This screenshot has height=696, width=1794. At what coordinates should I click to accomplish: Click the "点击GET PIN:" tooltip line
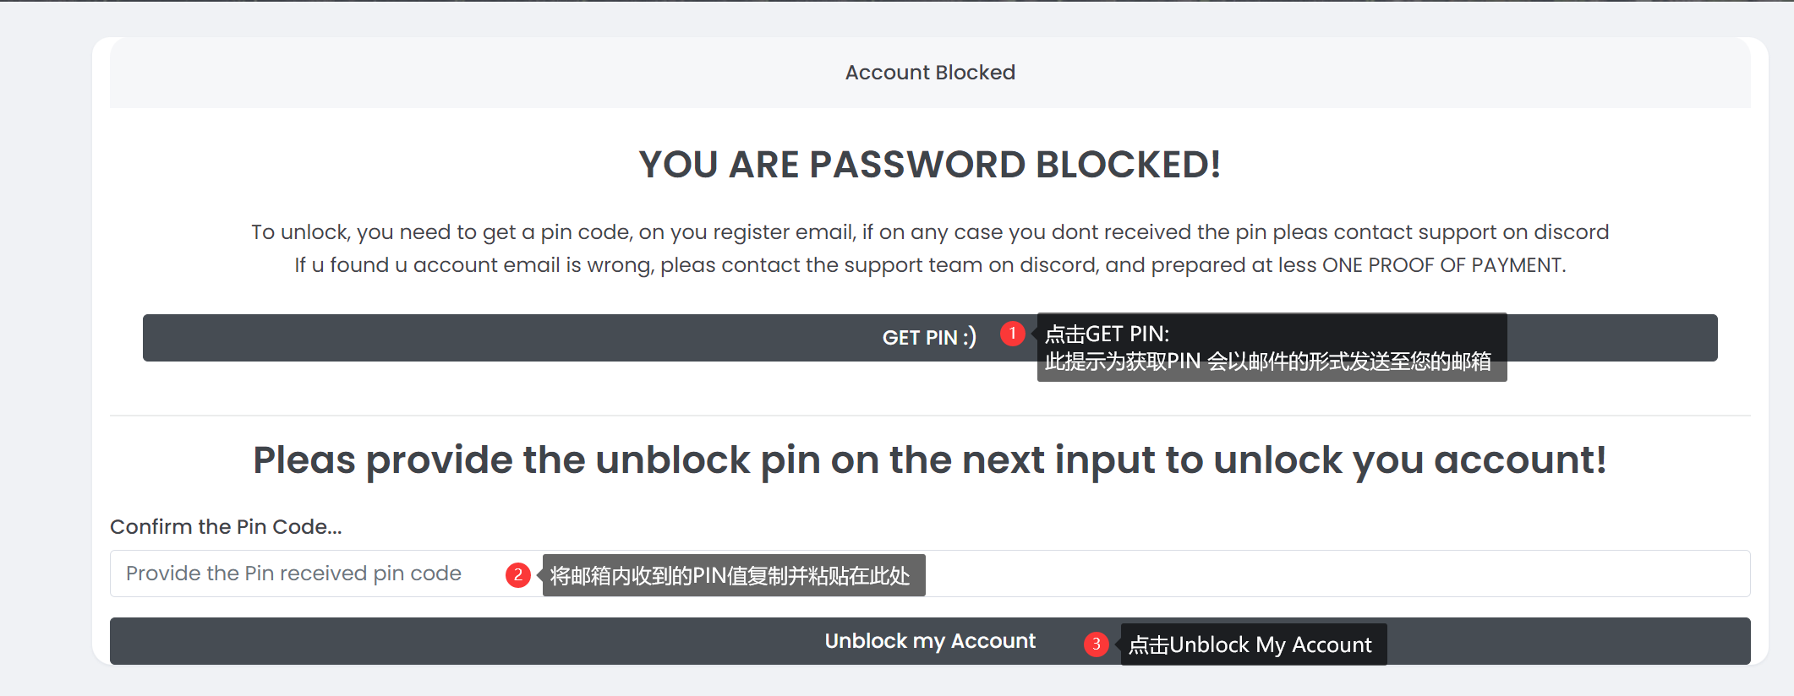click(x=1107, y=334)
